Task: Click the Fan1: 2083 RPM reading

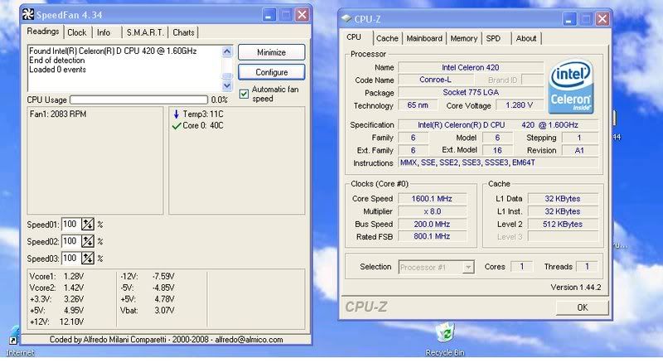Action: pos(58,114)
